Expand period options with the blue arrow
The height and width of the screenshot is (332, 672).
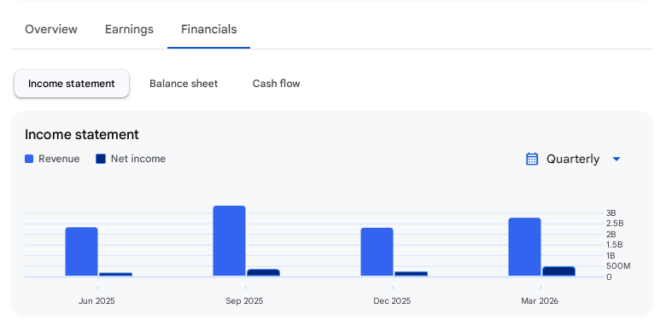tap(616, 159)
